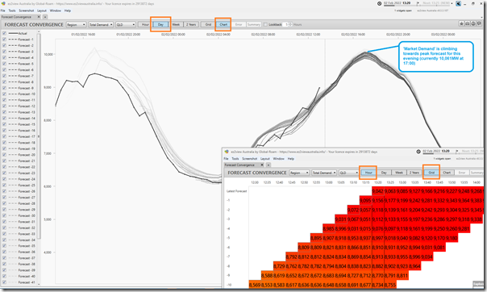Select the Day button in main window
Screen dimensions: 487x292
pyautogui.click(x=160, y=24)
